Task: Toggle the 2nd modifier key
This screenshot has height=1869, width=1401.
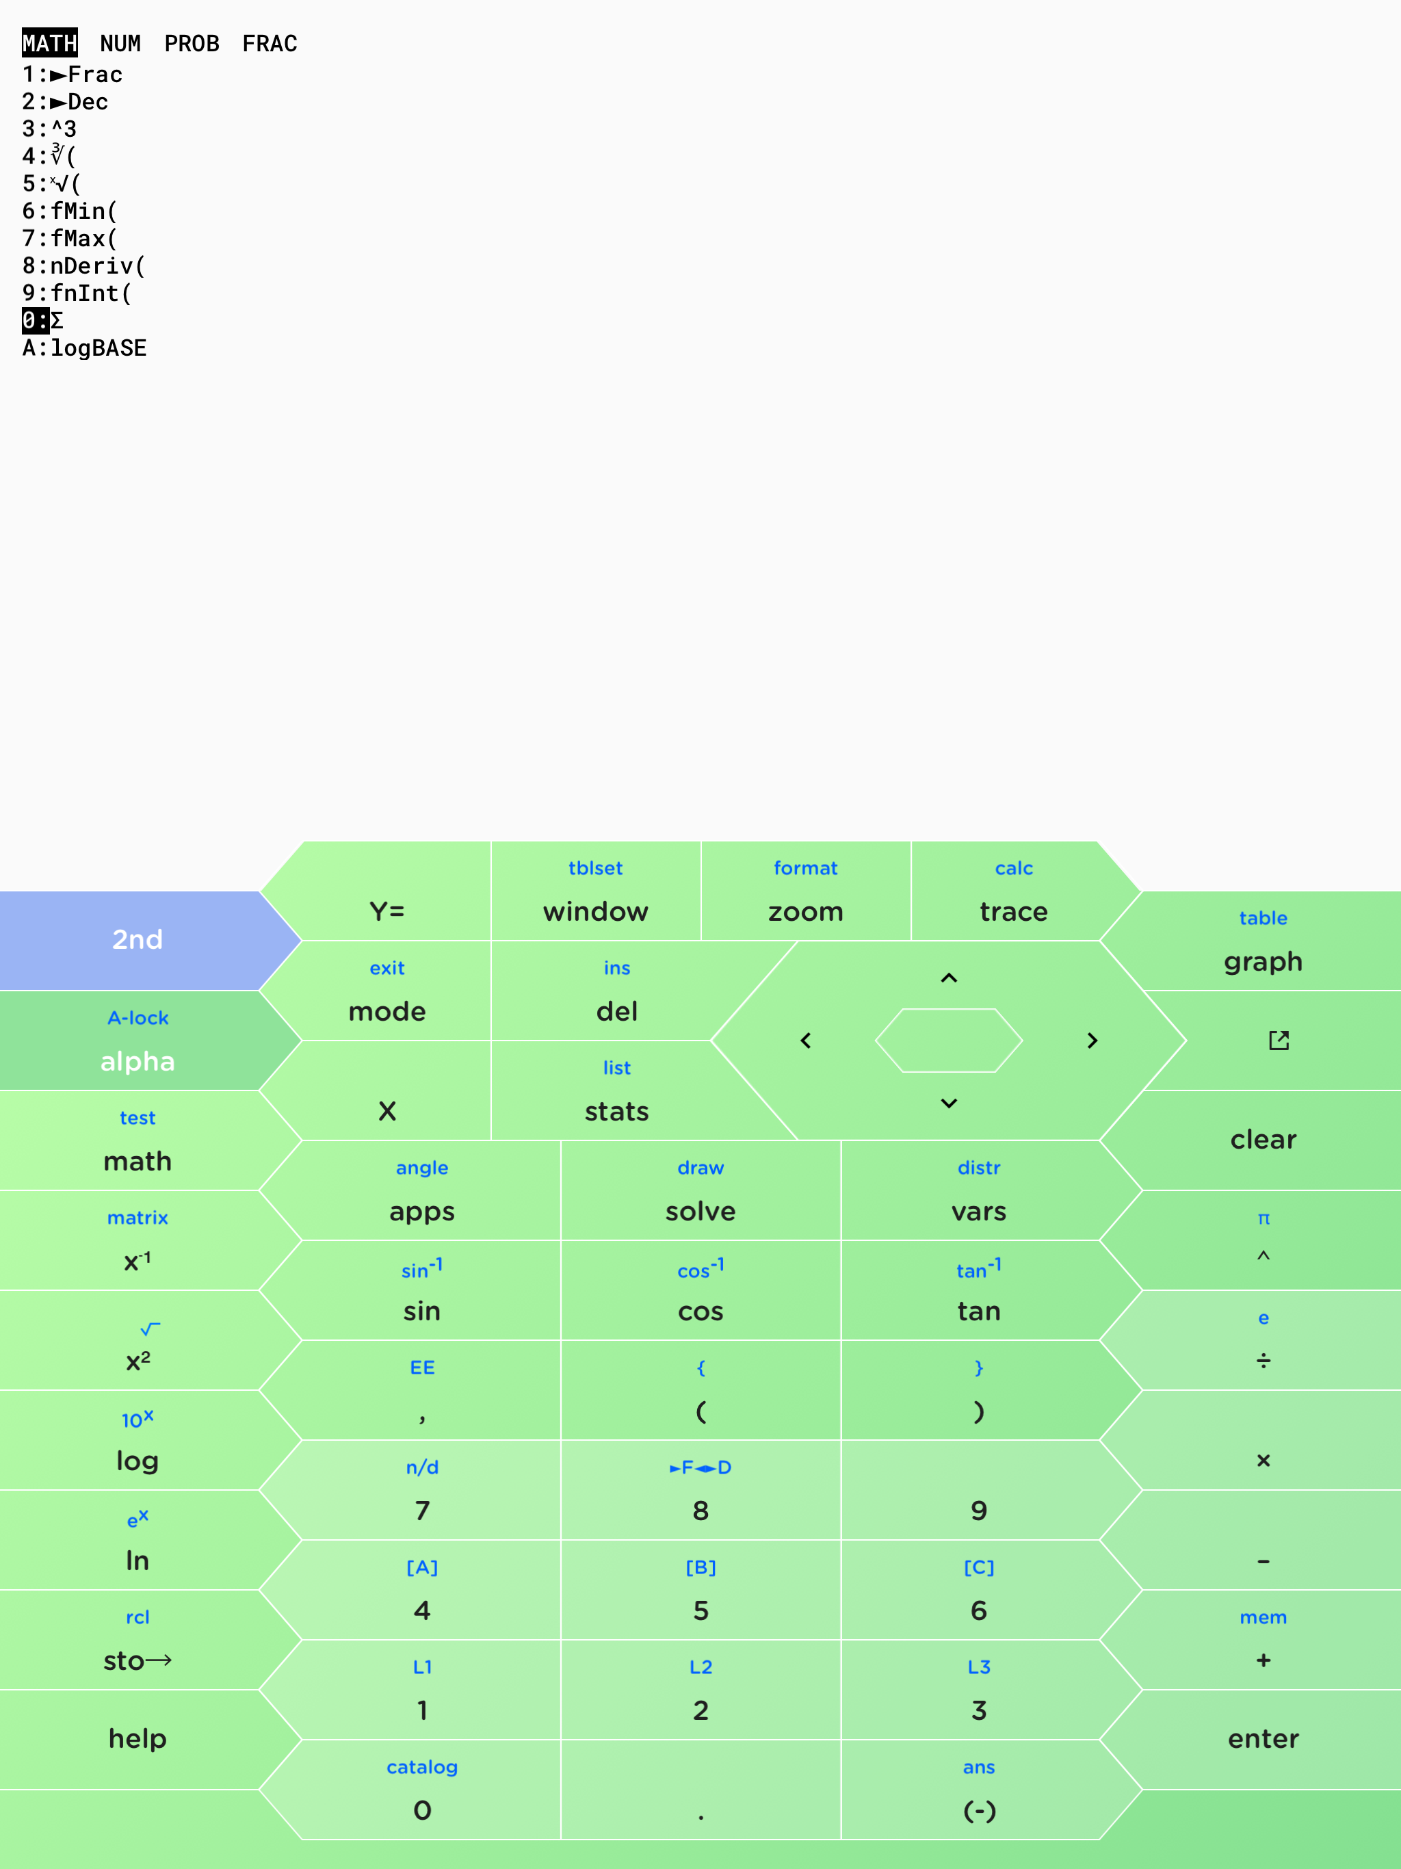Action: [138, 939]
